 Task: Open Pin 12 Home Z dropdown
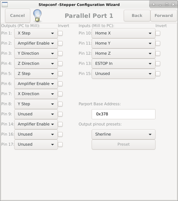(123, 54)
